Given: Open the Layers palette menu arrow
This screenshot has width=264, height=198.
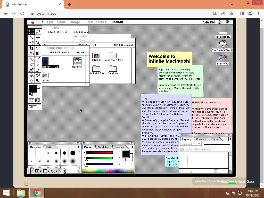Looking at the screenshot, I should (x=230, y=139).
